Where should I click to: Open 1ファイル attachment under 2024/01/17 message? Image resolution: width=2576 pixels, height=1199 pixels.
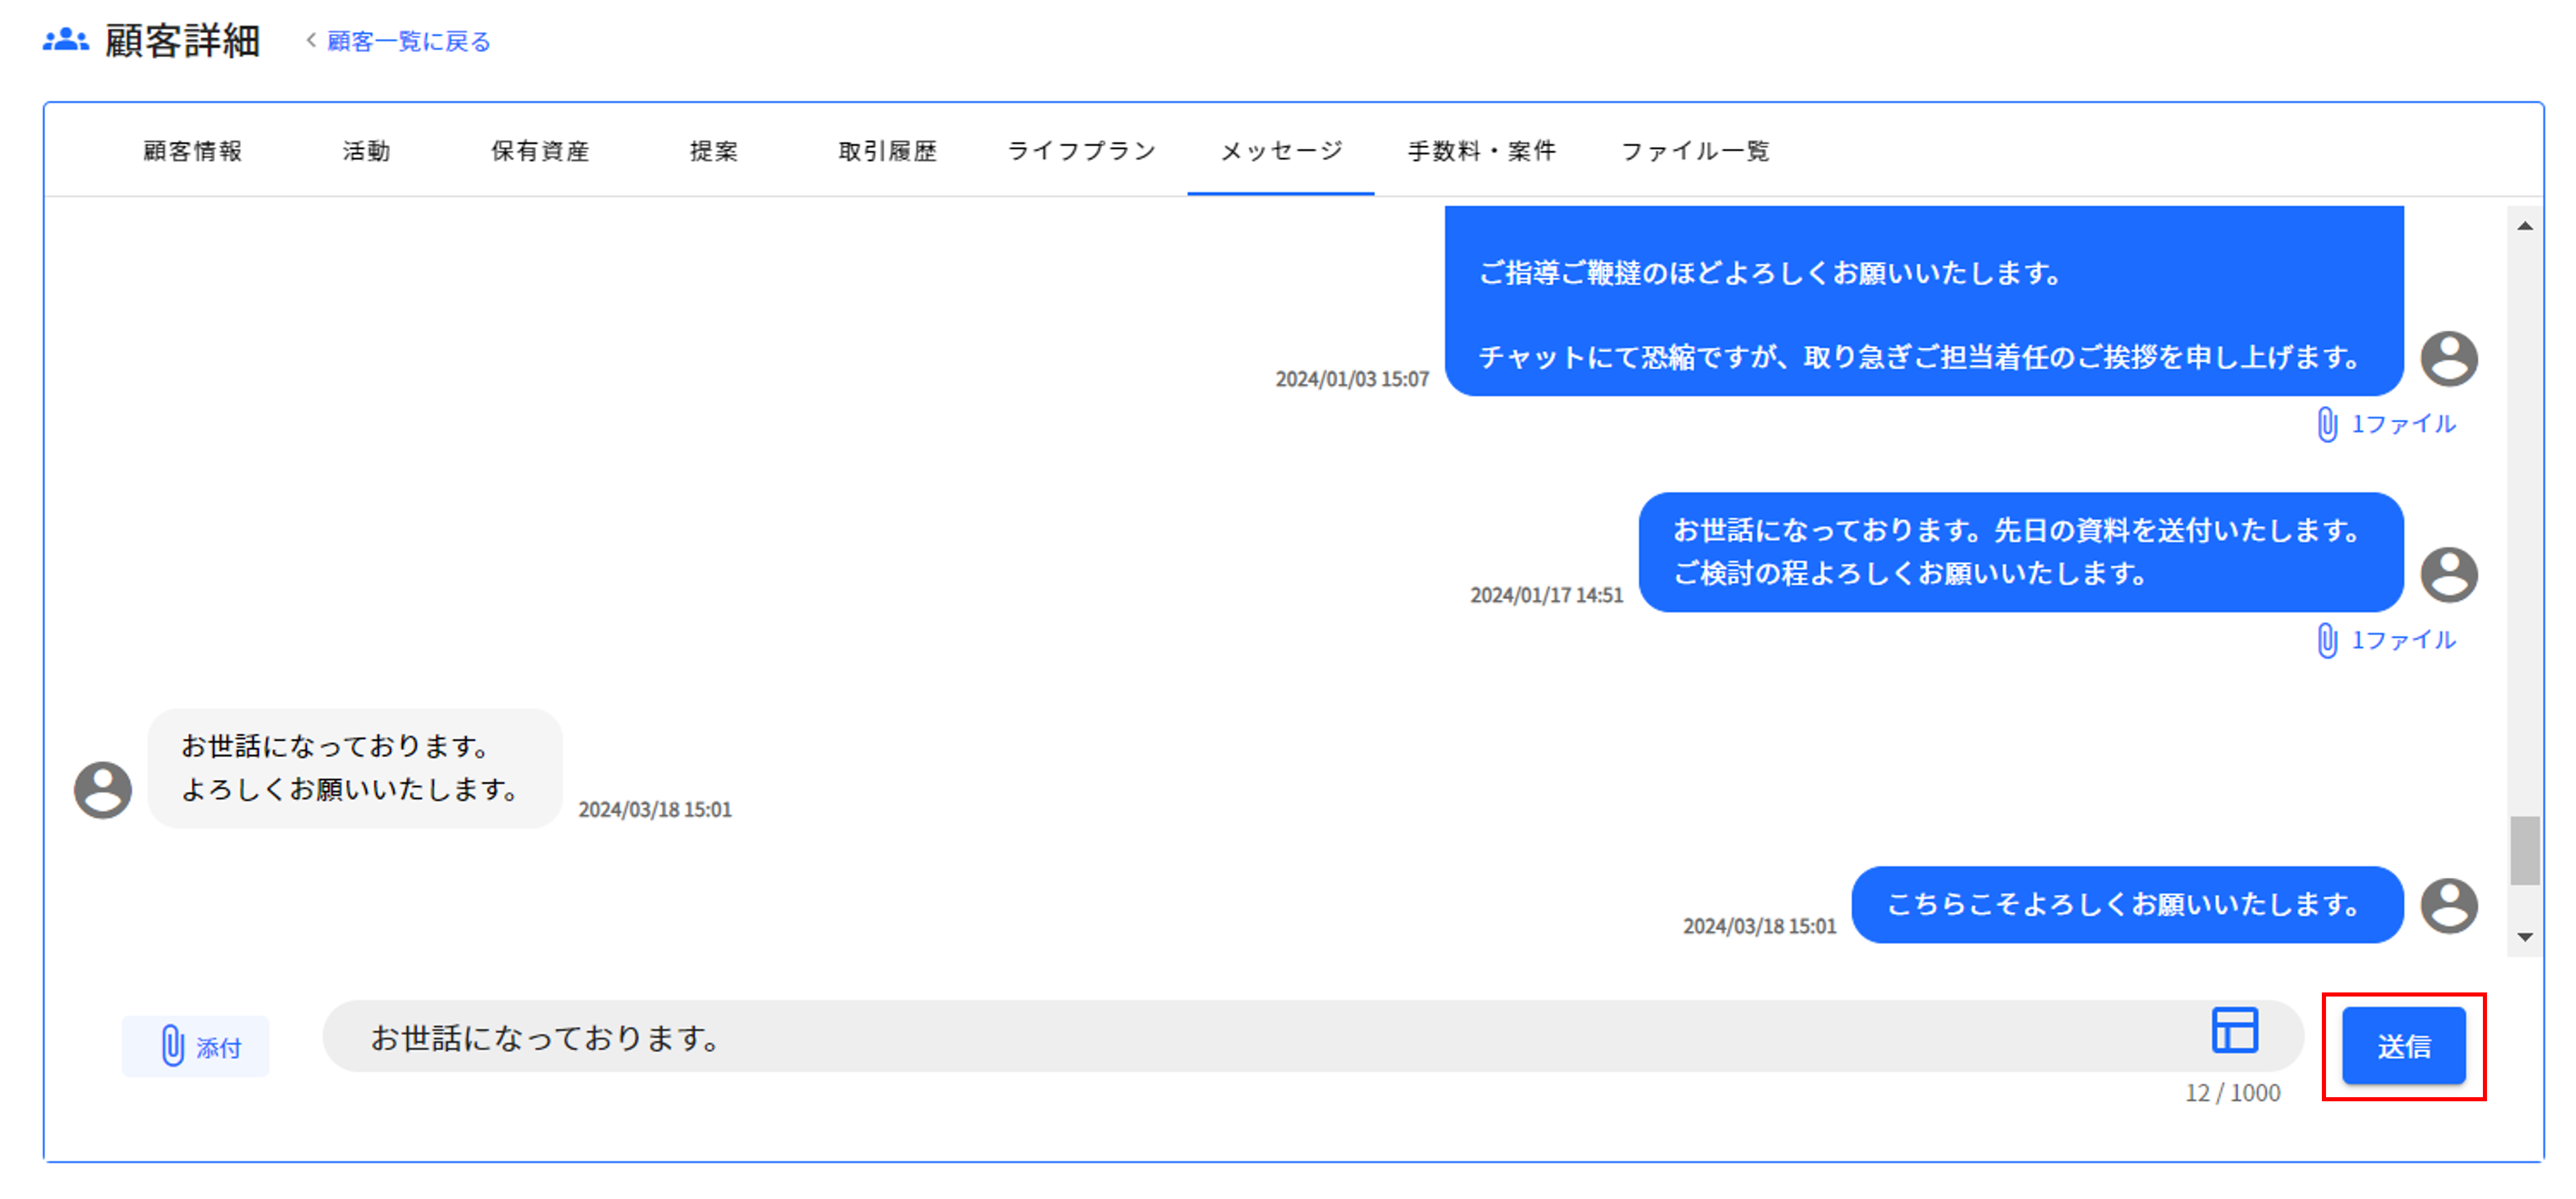[2387, 641]
